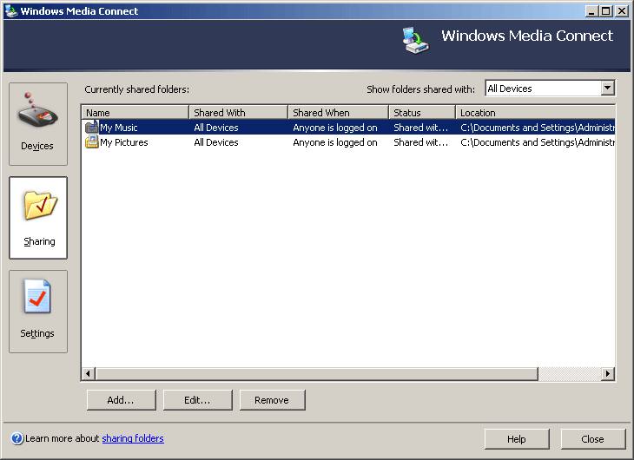The height and width of the screenshot is (460, 634).
Task: Click the My Pictures folder icon
Action: click(x=92, y=141)
